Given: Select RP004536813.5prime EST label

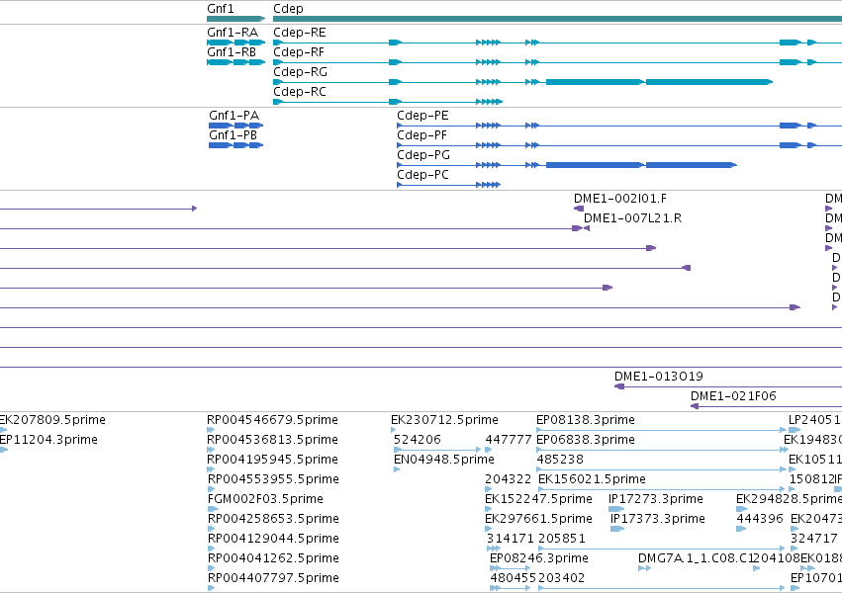Looking at the screenshot, I should 273,440.
